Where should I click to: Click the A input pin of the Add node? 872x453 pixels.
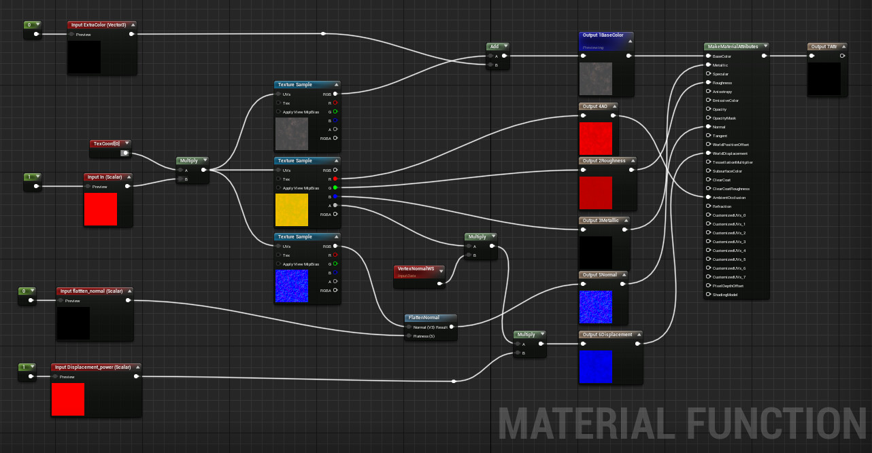click(x=490, y=56)
